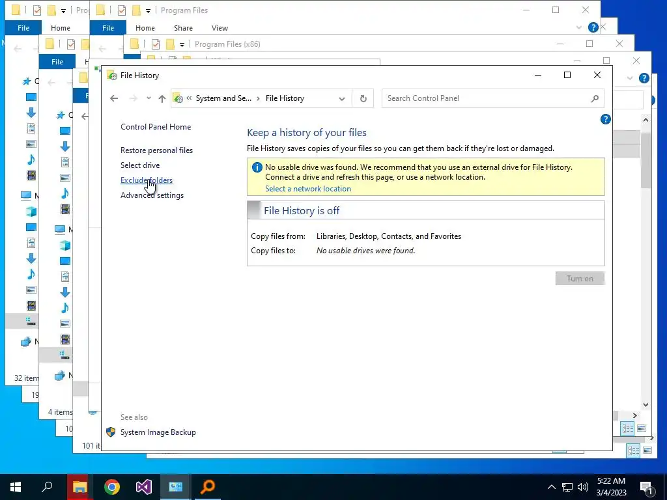This screenshot has width=667, height=500.
Task: Launch Google Chrome from taskbar
Action: click(112, 487)
